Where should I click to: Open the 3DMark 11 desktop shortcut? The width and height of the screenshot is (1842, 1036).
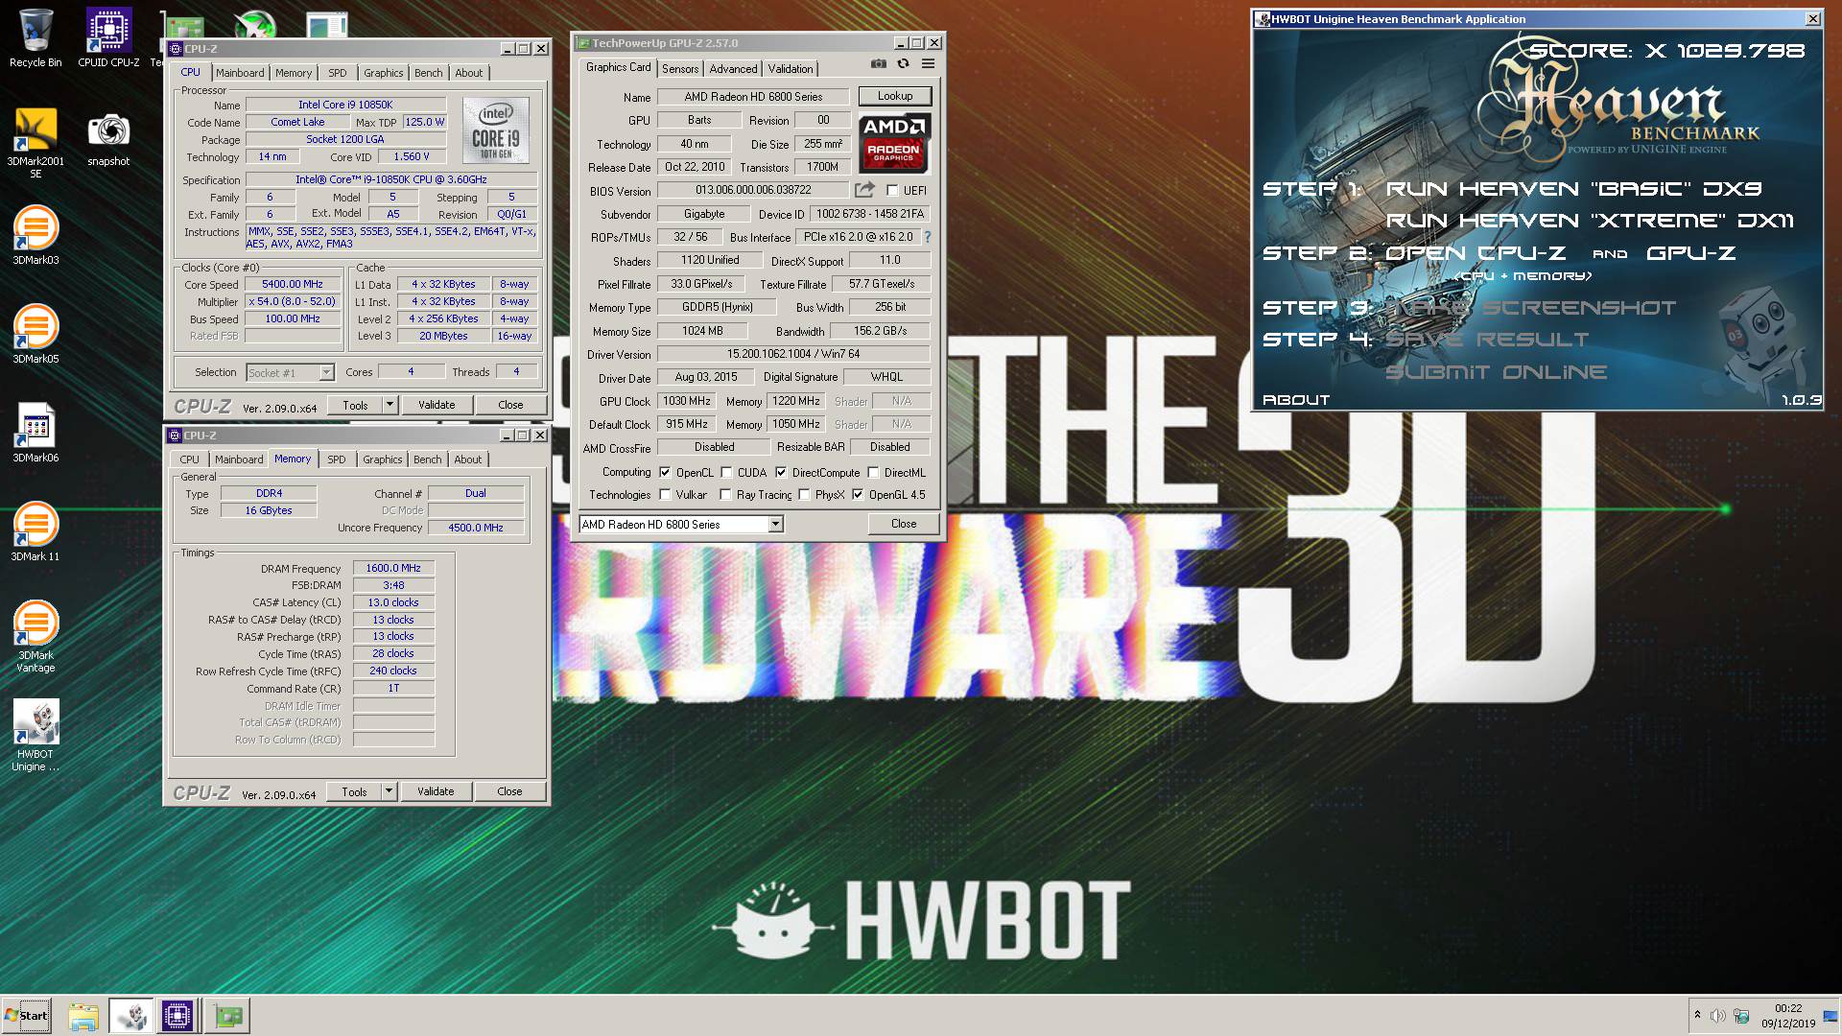(35, 532)
